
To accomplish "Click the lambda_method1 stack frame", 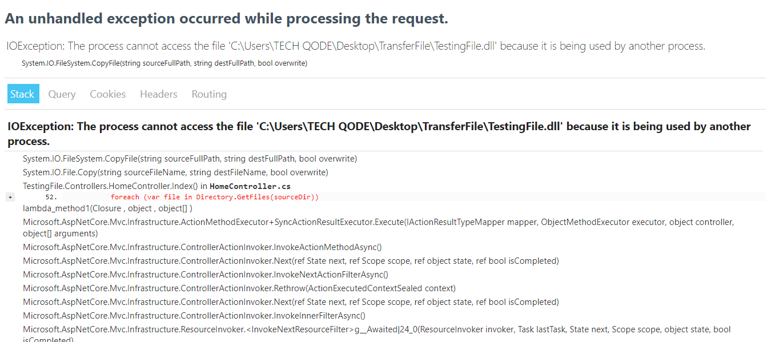I will click(x=107, y=208).
